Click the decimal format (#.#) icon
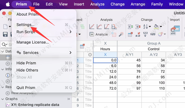This screenshot has width=185, height=108. [138, 34]
